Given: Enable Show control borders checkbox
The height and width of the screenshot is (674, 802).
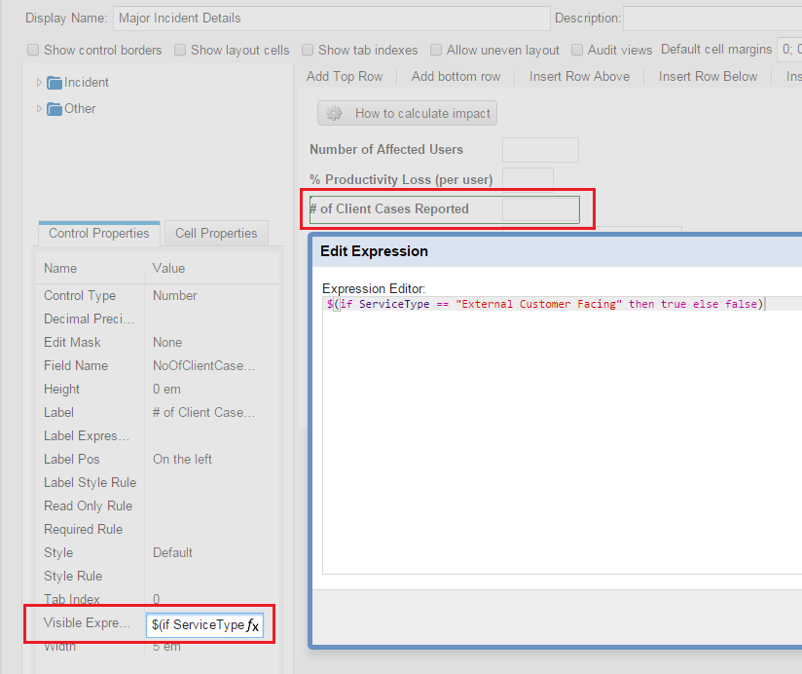Looking at the screenshot, I should (x=34, y=50).
